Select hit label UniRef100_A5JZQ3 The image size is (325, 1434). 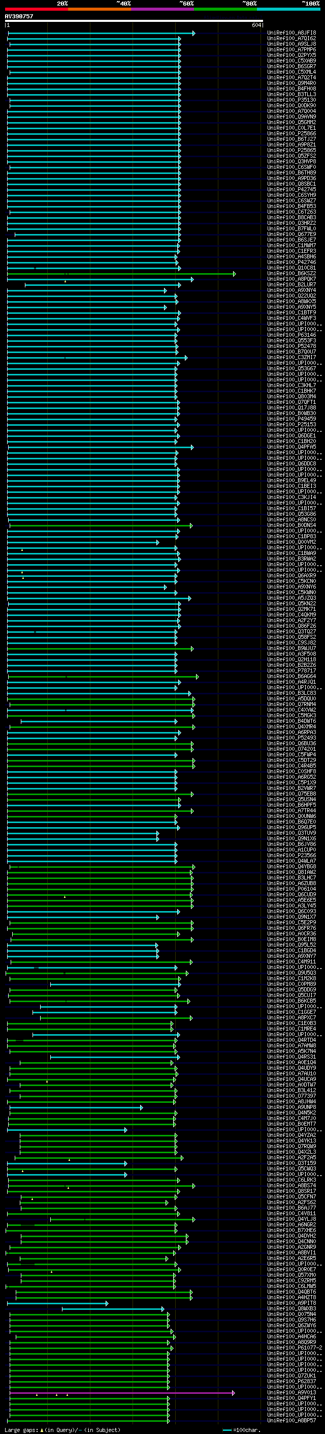[291, 598]
